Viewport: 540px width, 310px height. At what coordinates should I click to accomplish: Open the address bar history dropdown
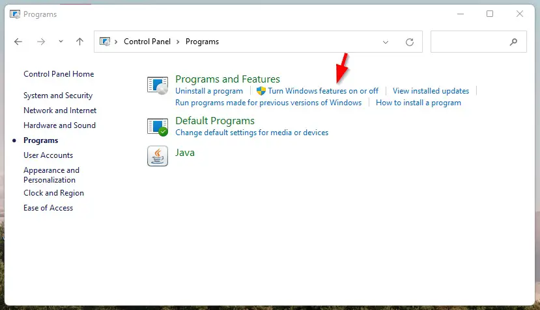coord(386,42)
